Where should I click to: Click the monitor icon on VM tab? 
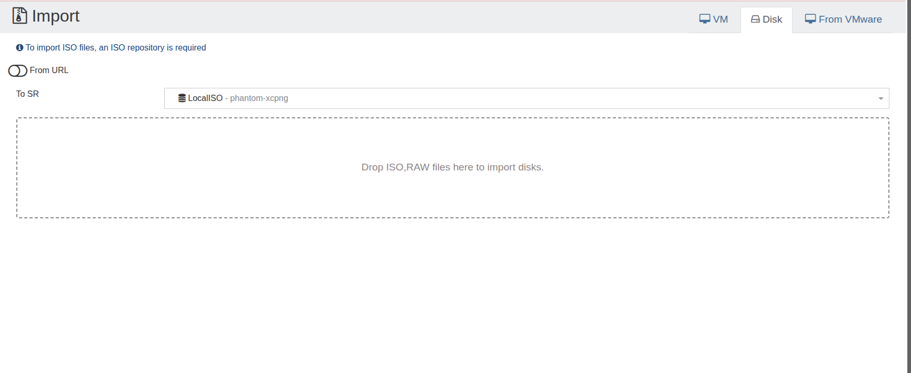coord(704,19)
